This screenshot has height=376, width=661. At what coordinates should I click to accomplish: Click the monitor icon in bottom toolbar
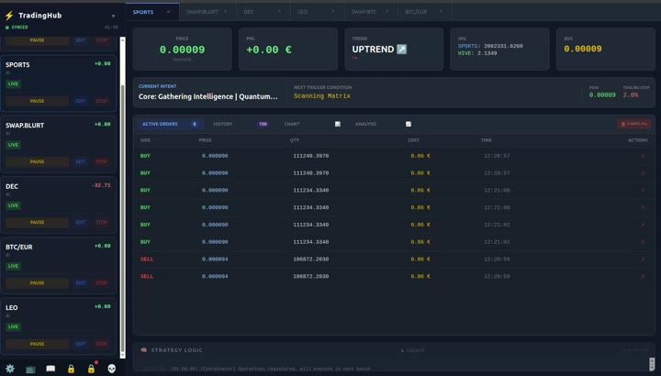pos(30,370)
